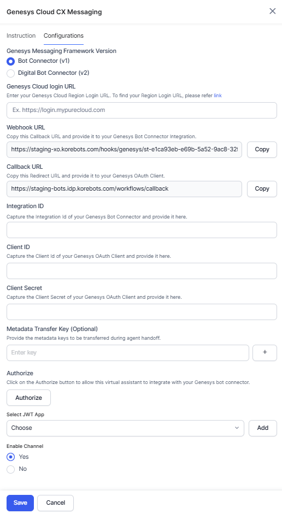The width and height of the screenshot is (282, 514).
Task: Click into the Integration ID field
Action: click(142, 230)
